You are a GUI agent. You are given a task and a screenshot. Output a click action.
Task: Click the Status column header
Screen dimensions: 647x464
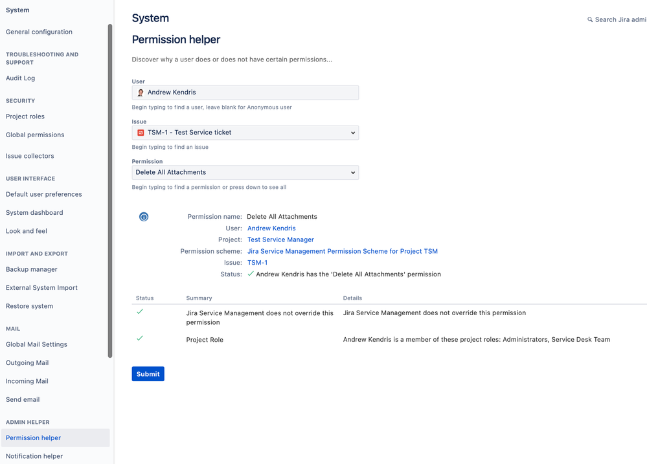point(144,298)
